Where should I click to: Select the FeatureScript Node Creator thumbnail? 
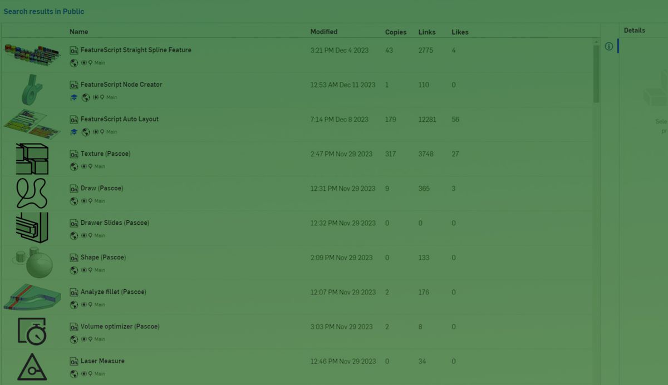pyautogui.click(x=32, y=90)
